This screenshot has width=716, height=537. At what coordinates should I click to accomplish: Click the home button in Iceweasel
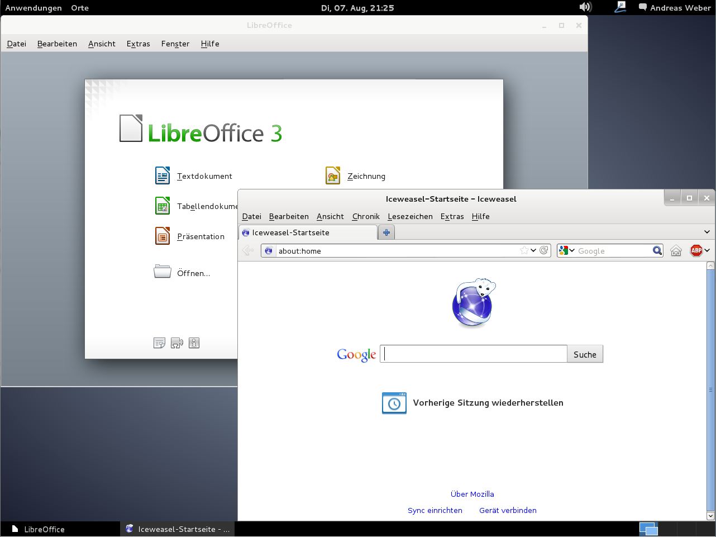(x=676, y=251)
